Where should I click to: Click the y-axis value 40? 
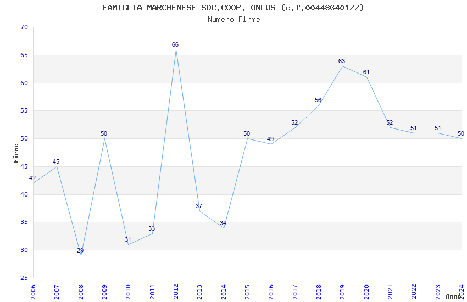pyautogui.click(x=24, y=194)
